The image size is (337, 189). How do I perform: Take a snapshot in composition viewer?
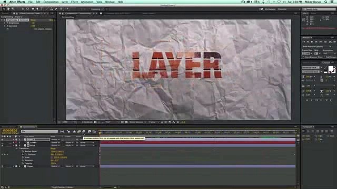click(95, 122)
